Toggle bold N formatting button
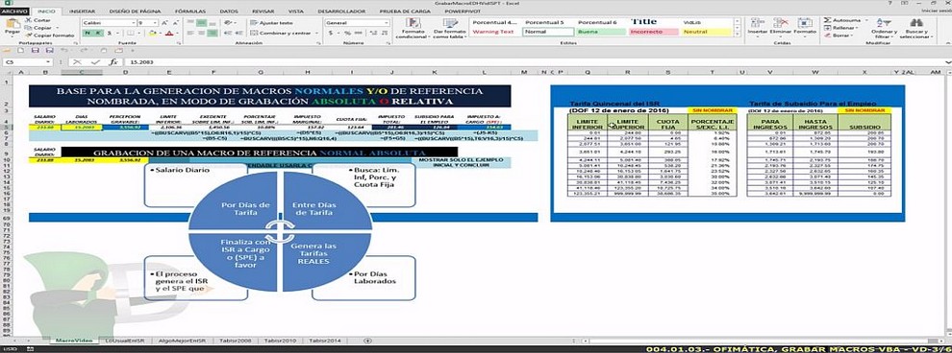This screenshot has width=952, height=353. [x=88, y=33]
